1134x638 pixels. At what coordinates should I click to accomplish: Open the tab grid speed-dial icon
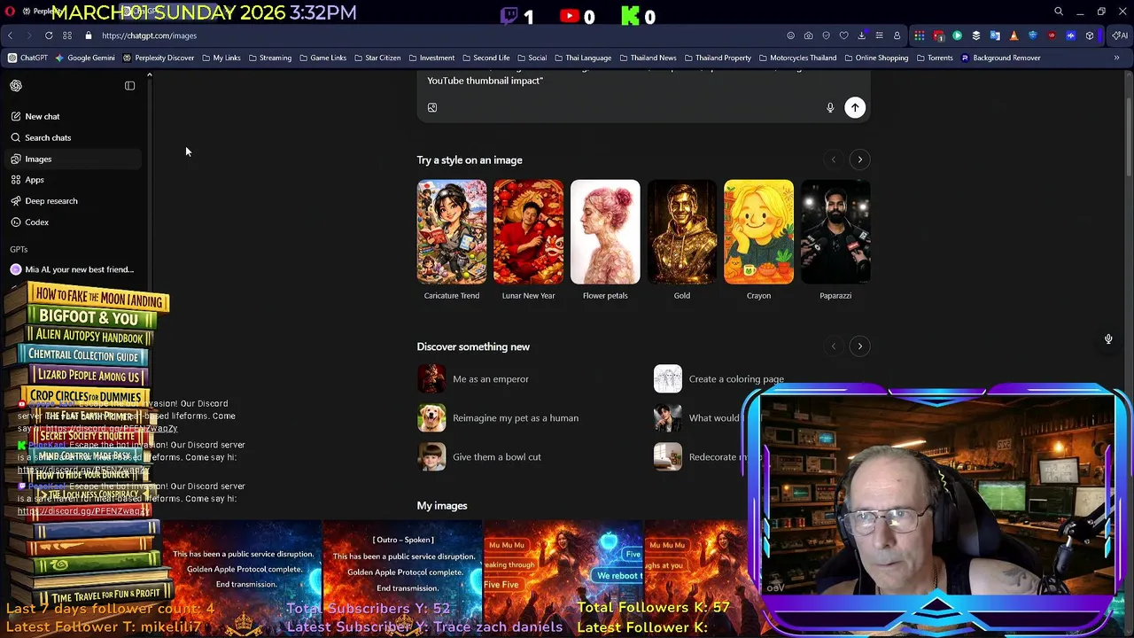pos(67,35)
